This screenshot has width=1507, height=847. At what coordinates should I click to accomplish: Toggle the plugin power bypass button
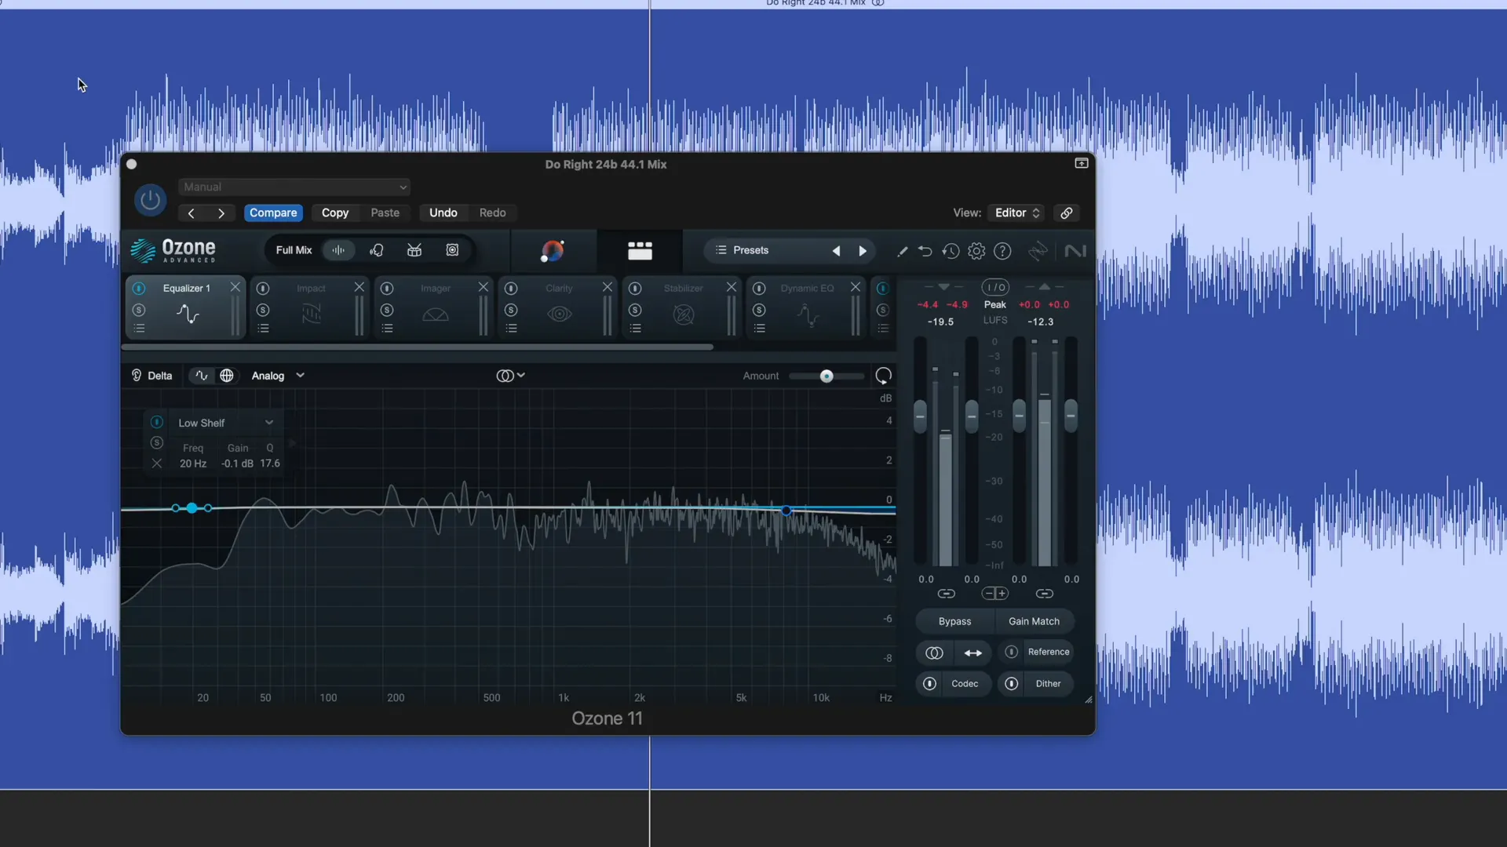(150, 200)
